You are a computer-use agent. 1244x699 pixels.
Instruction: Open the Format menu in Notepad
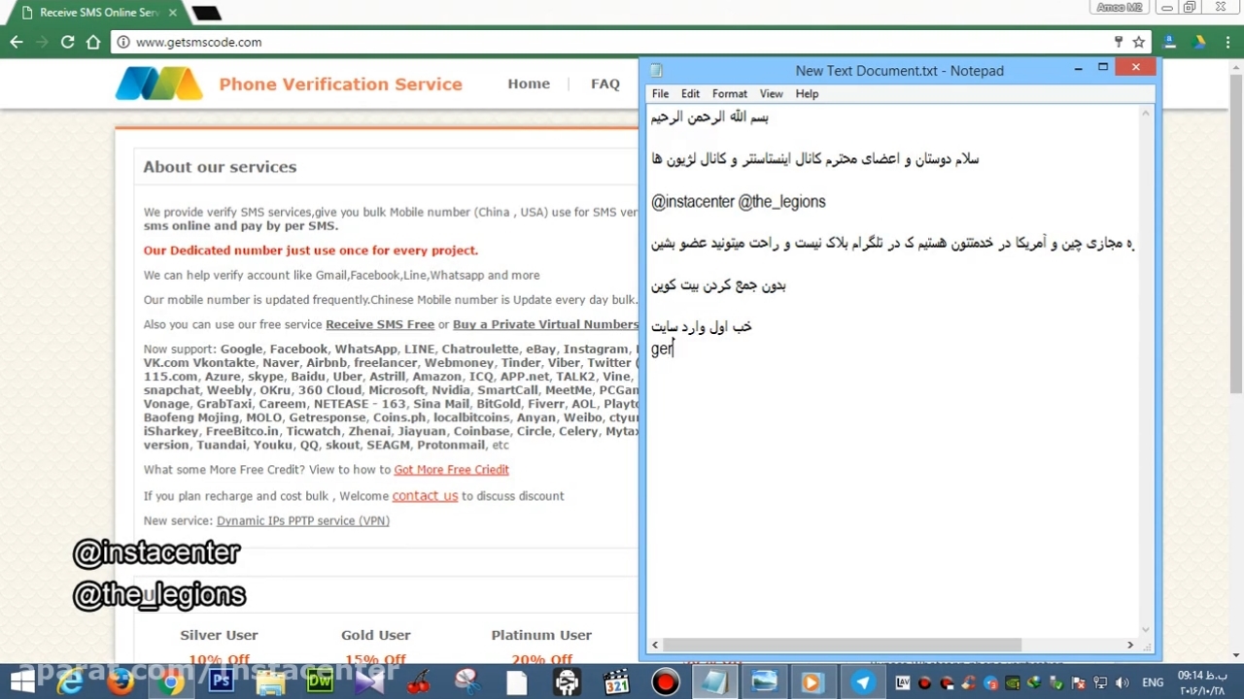[x=729, y=94]
